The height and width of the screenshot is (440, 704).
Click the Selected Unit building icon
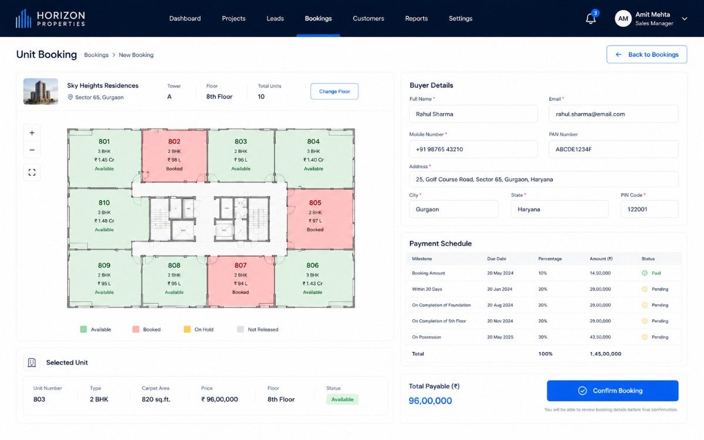point(32,363)
